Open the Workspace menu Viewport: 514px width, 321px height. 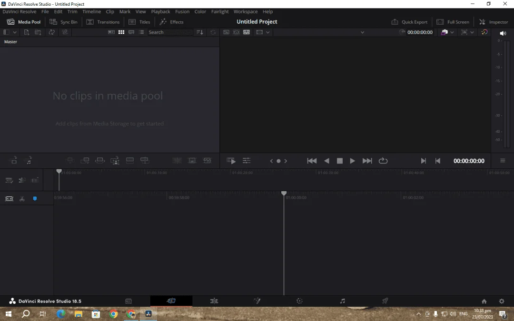(246, 11)
